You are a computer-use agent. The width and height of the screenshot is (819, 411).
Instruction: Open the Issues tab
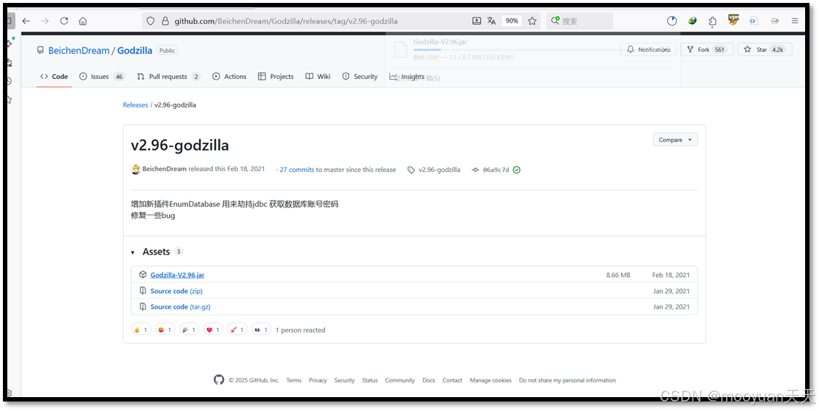pos(102,77)
